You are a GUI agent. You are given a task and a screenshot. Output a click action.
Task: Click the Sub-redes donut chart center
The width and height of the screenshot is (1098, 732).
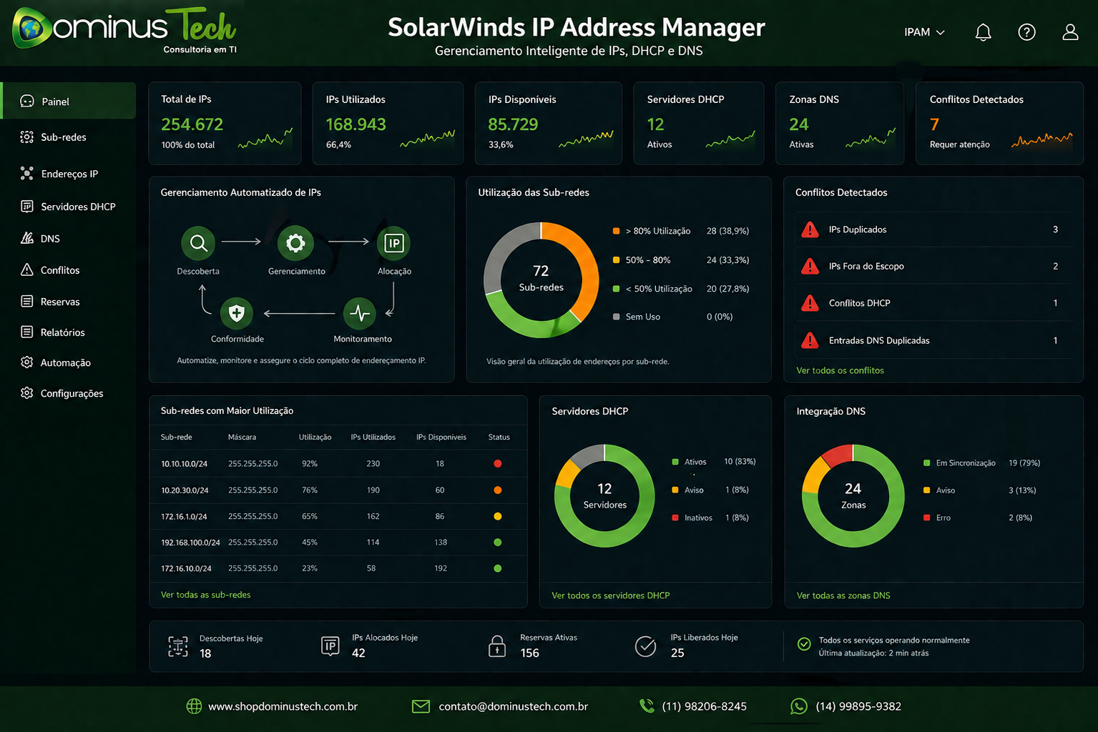pos(541,278)
